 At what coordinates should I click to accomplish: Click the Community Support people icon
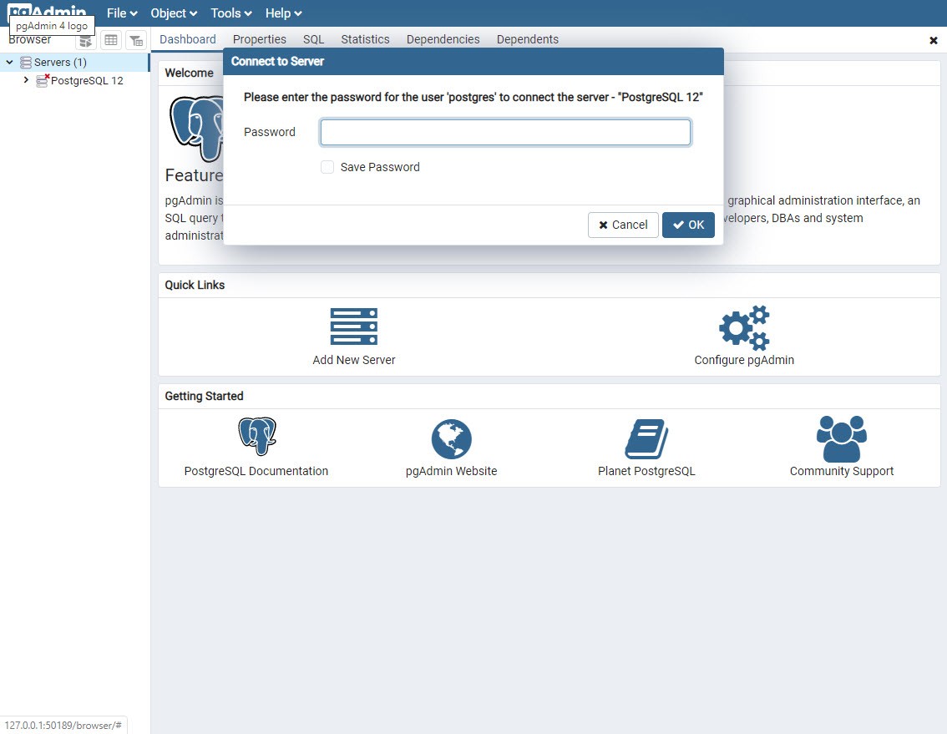[x=841, y=438]
